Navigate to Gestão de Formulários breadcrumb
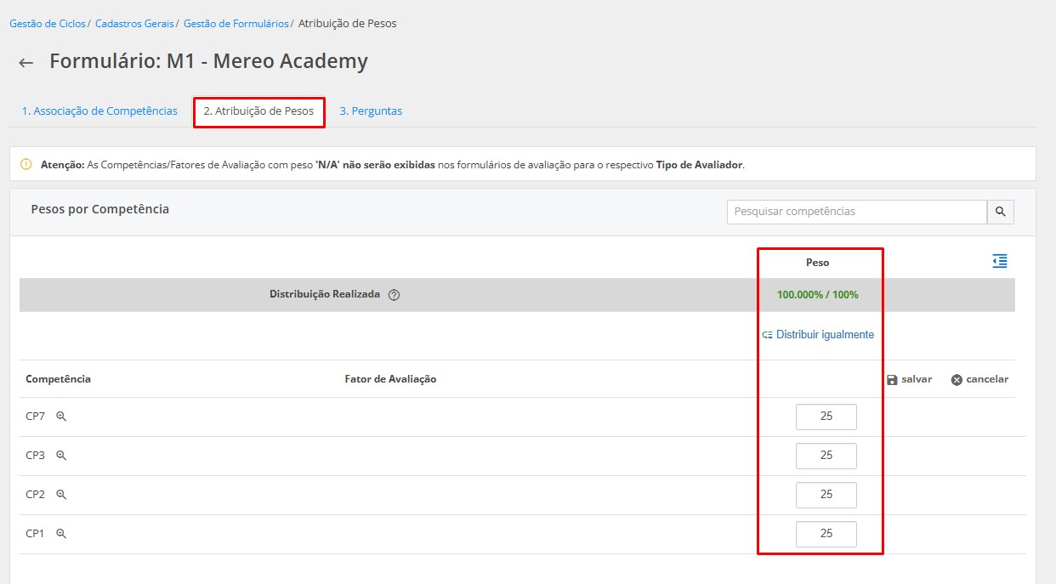The width and height of the screenshot is (1056, 584). pyautogui.click(x=236, y=24)
